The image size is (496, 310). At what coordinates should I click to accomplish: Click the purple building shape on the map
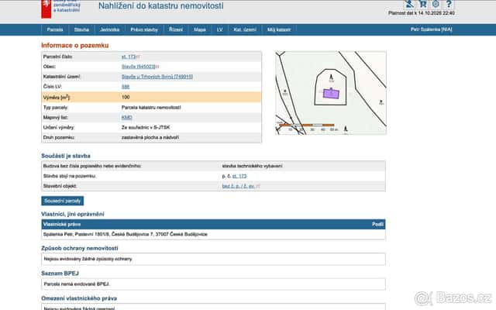click(331, 94)
